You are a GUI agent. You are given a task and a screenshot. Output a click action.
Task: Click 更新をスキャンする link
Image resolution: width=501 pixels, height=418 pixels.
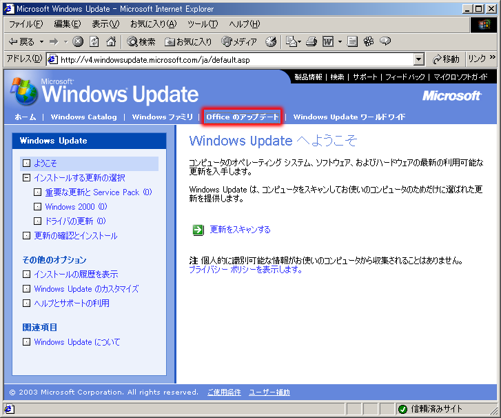tap(240, 230)
